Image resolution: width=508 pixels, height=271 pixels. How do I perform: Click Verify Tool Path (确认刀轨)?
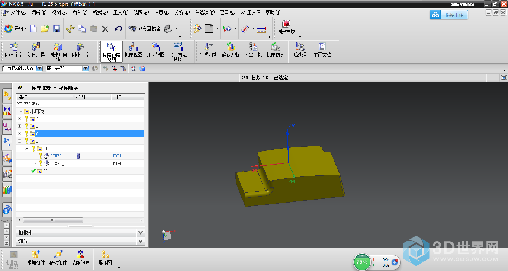click(x=231, y=51)
